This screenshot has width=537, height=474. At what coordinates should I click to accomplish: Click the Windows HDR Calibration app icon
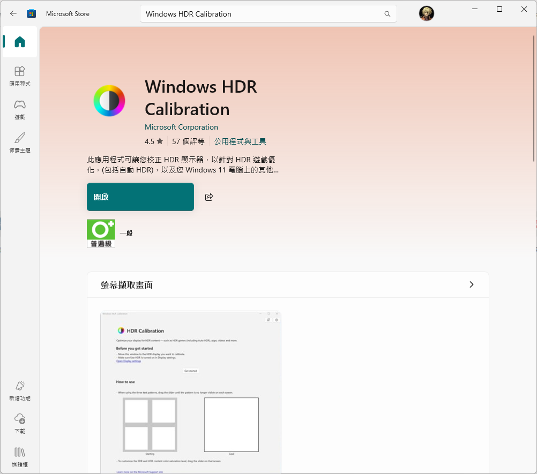pyautogui.click(x=109, y=101)
